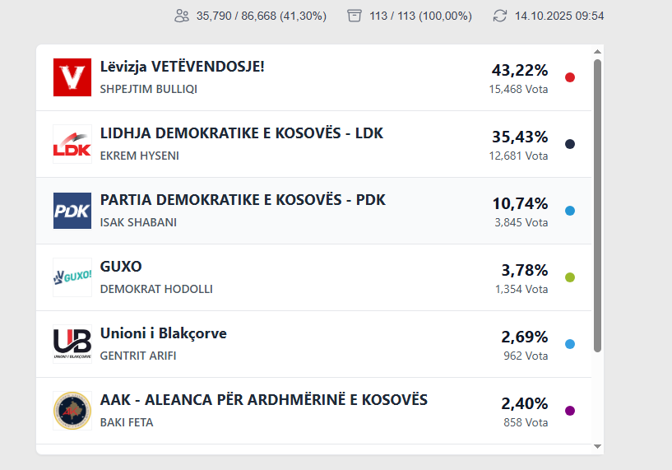Click the LDK party logo
The height and width of the screenshot is (470, 672).
tap(72, 144)
